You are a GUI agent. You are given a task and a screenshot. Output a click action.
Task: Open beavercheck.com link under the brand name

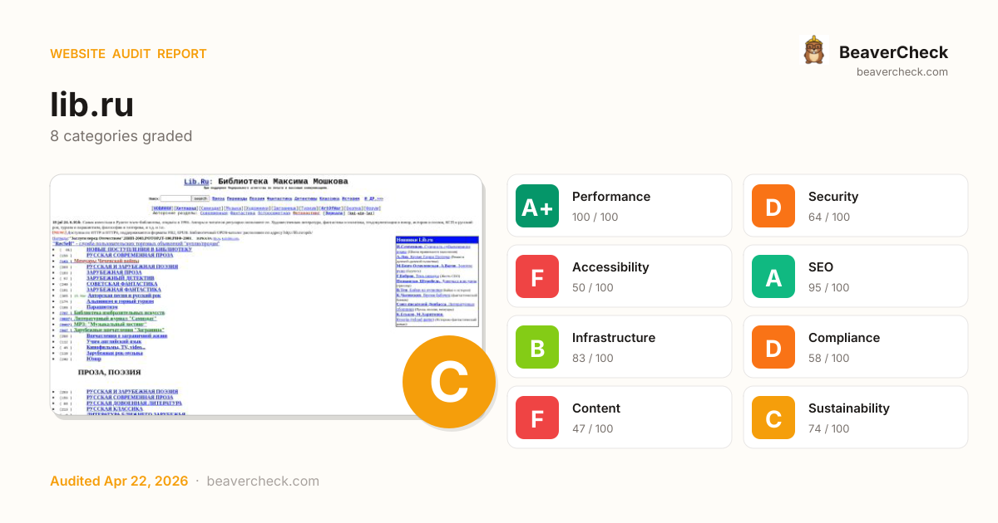click(902, 72)
